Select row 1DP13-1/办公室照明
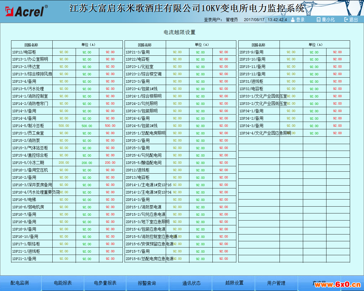 click(x=67, y=59)
